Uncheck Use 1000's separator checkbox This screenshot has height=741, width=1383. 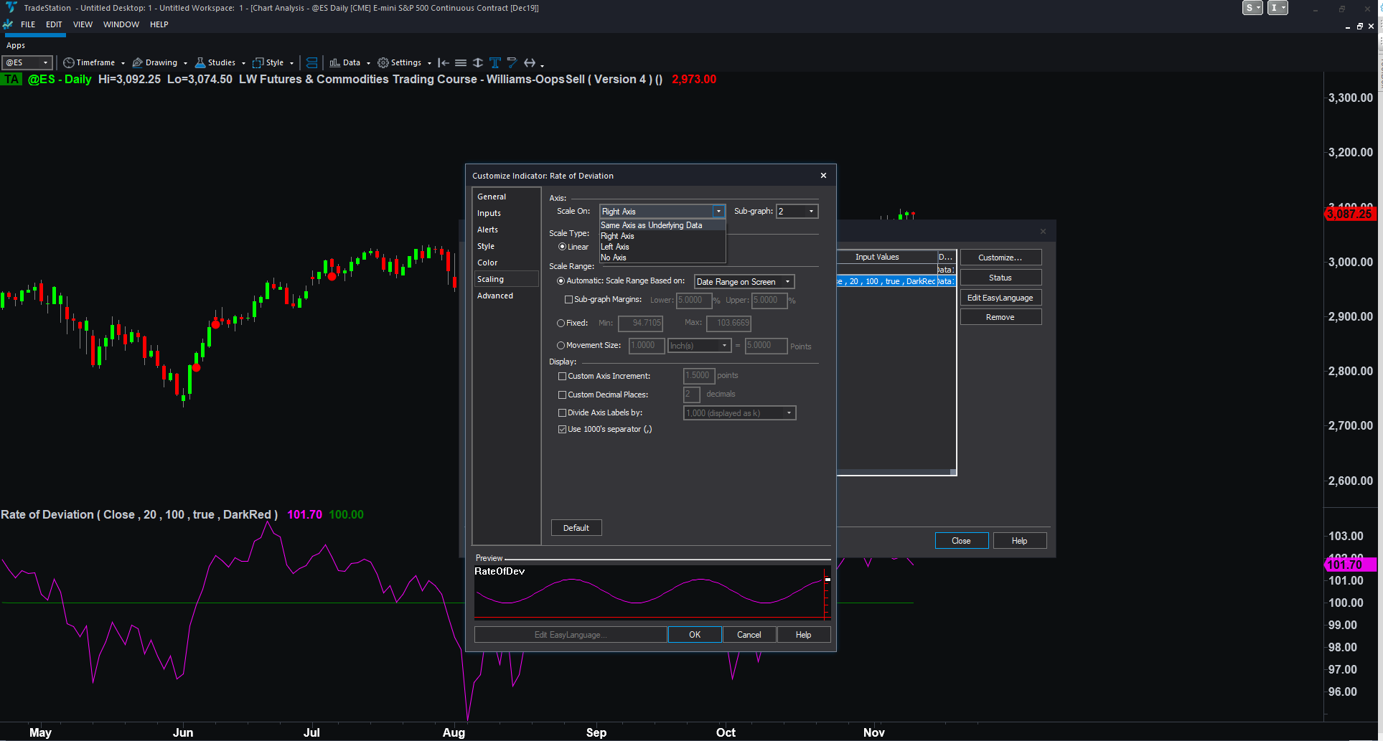563,430
